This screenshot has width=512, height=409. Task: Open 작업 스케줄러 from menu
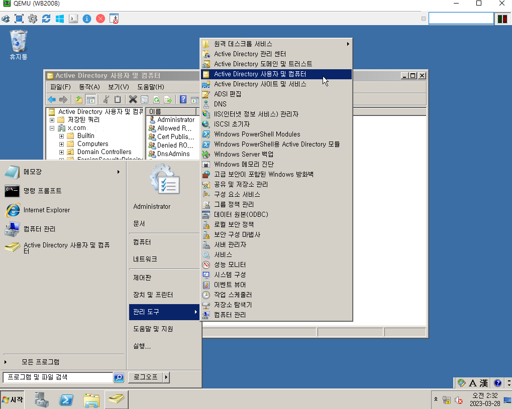pos(276,295)
